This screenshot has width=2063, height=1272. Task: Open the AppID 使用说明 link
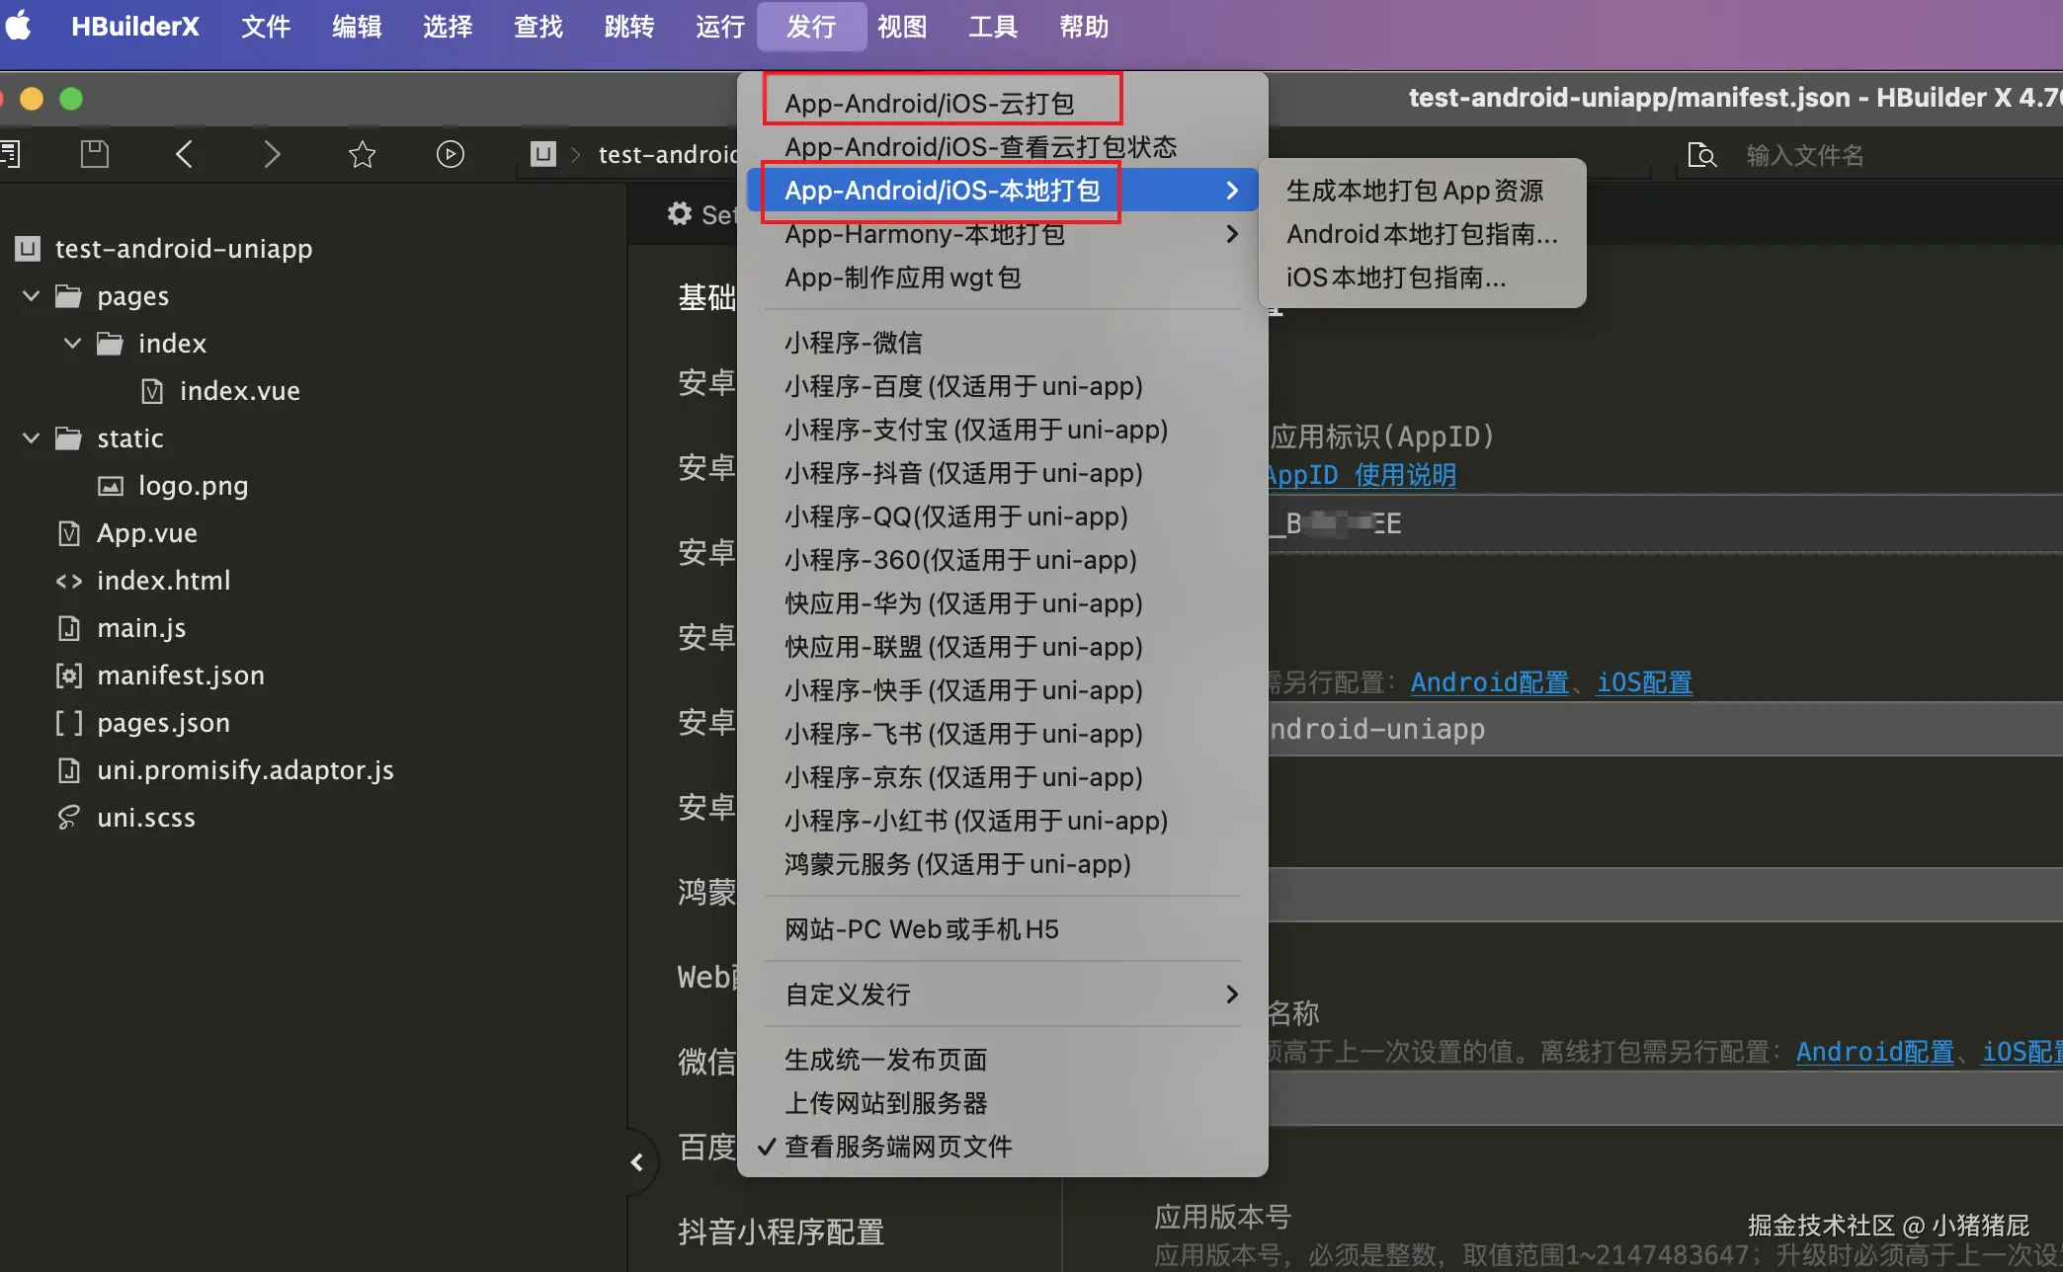click(1361, 475)
